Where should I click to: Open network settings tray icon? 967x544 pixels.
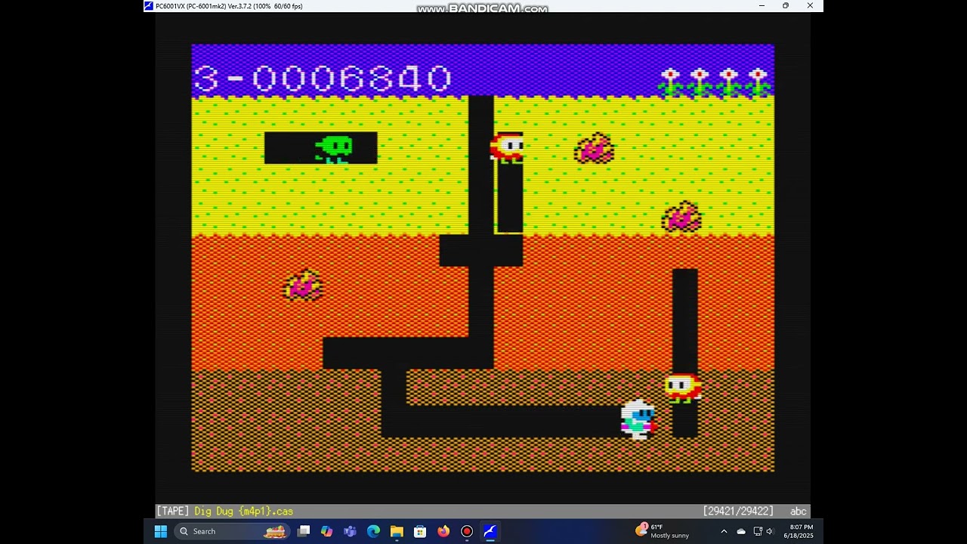(758, 531)
